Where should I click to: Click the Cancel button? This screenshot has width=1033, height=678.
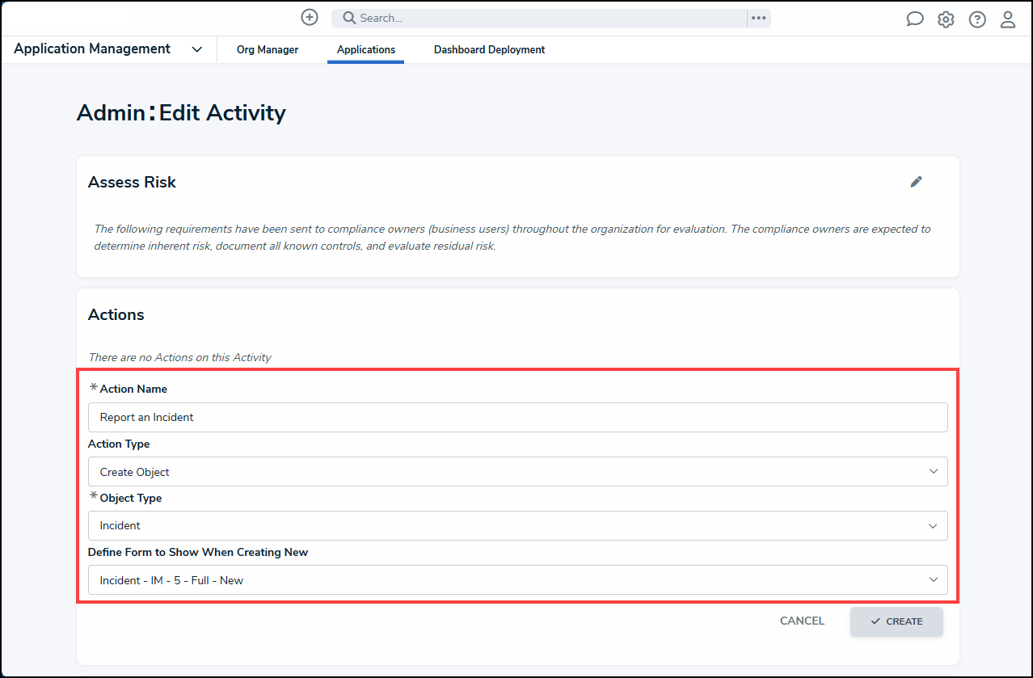point(802,621)
